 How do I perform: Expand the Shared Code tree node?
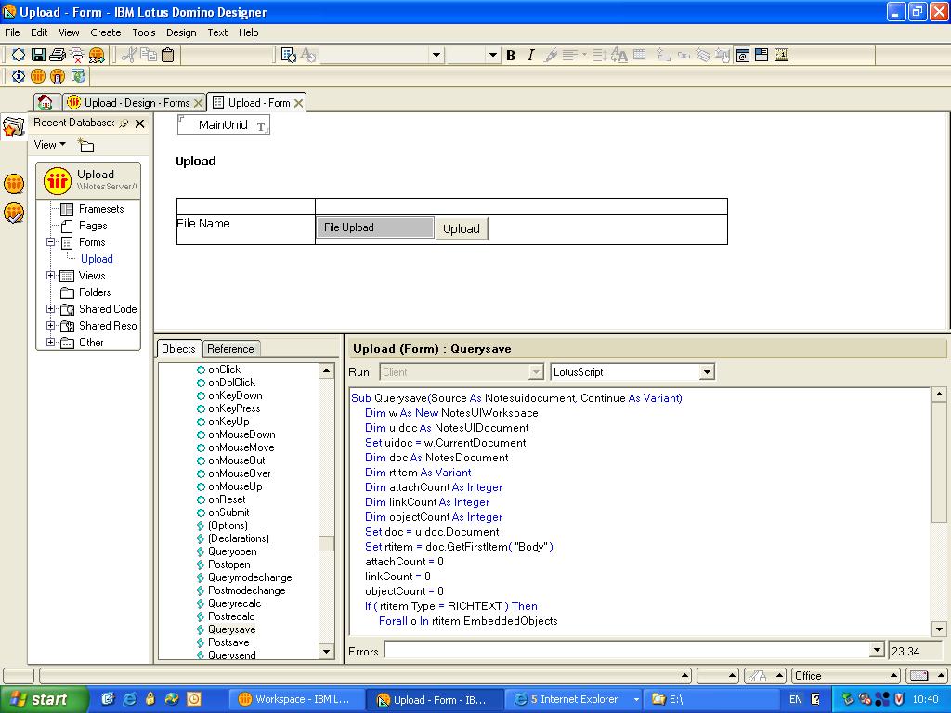click(51, 308)
